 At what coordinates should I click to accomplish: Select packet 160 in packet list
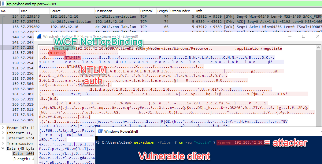[17, 89]
